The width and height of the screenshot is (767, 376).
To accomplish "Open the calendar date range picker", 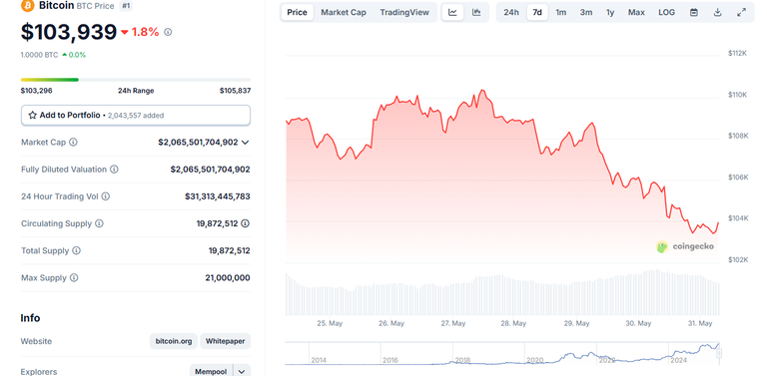I will point(694,13).
